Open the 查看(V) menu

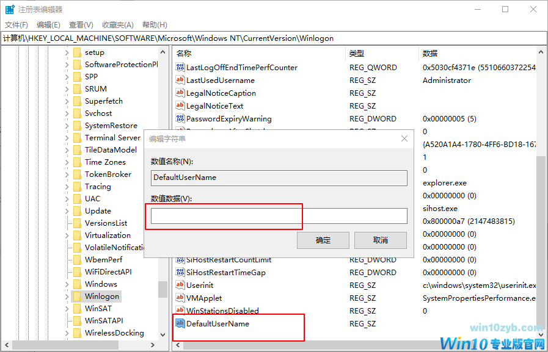pos(81,25)
